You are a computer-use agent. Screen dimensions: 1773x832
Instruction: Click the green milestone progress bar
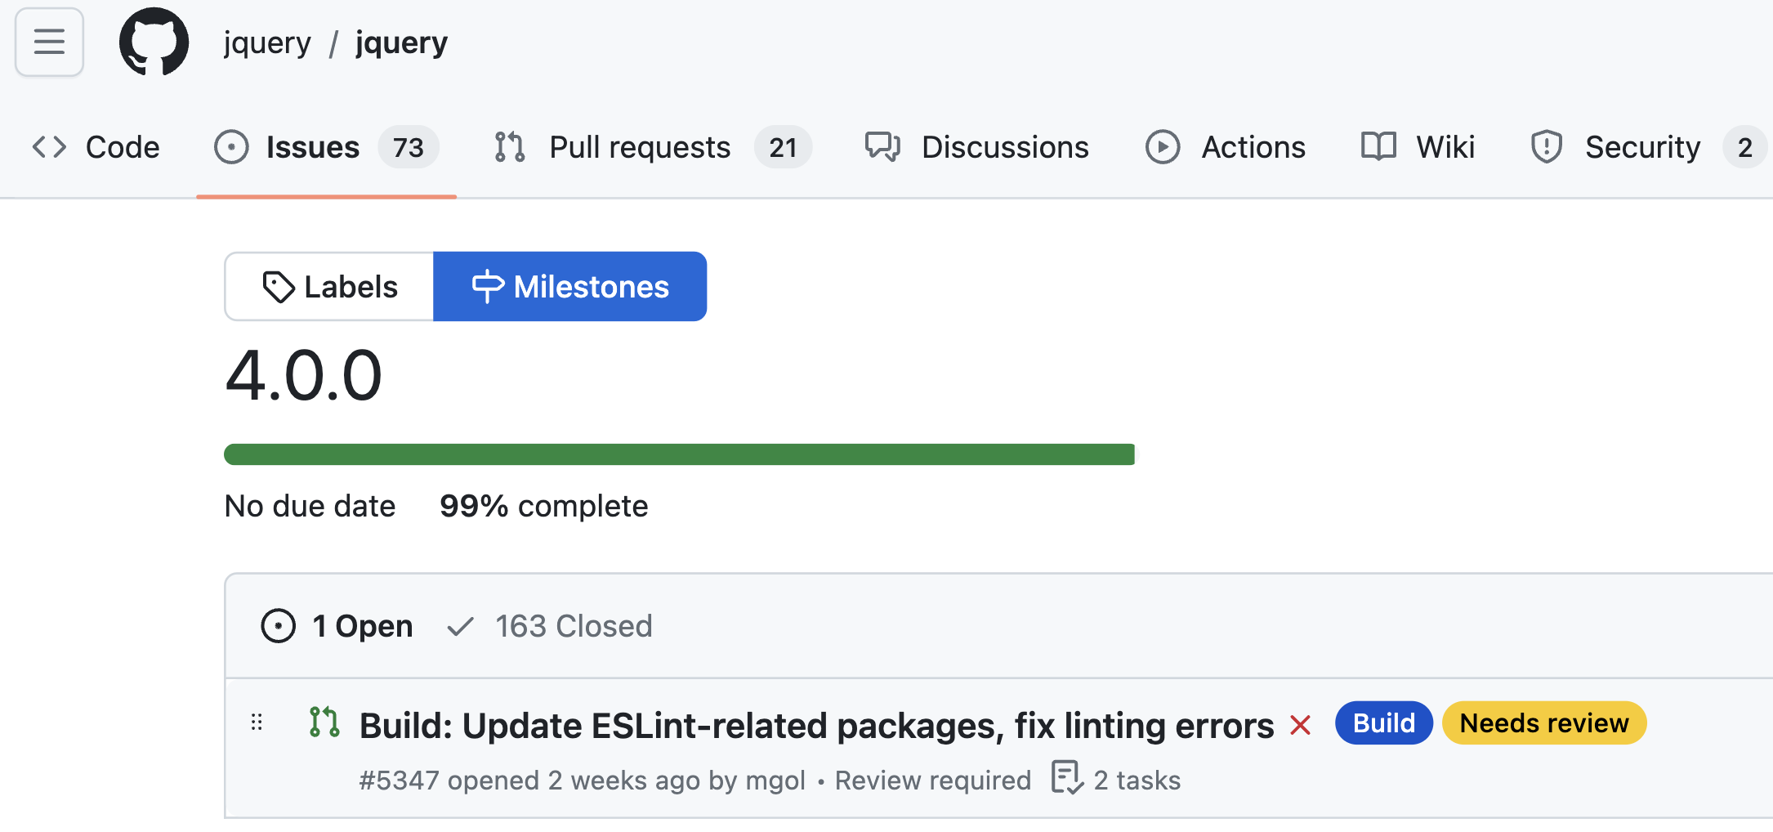pyautogui.click(x=680, y=454)
